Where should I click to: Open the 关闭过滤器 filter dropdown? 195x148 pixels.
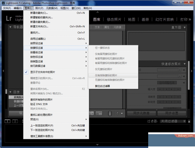(x=173, y=121)
